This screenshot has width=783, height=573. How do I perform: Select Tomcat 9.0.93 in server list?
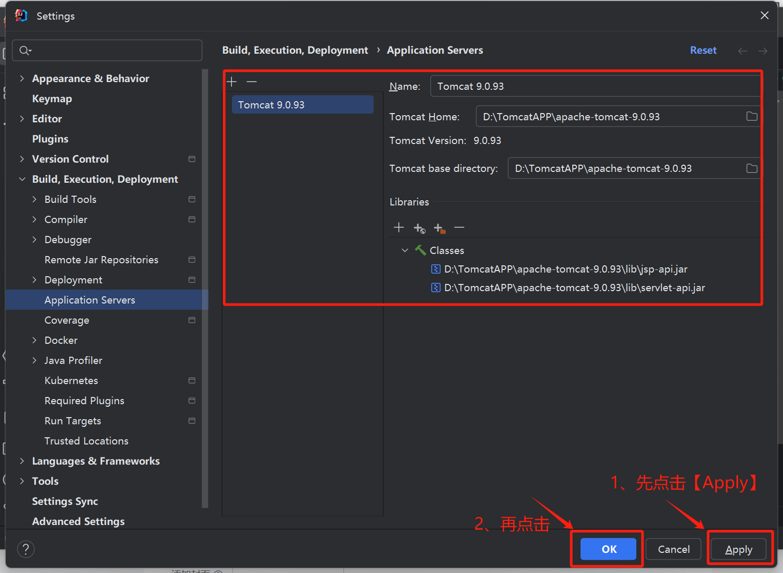pyautogui.click(x=303, y=105)
